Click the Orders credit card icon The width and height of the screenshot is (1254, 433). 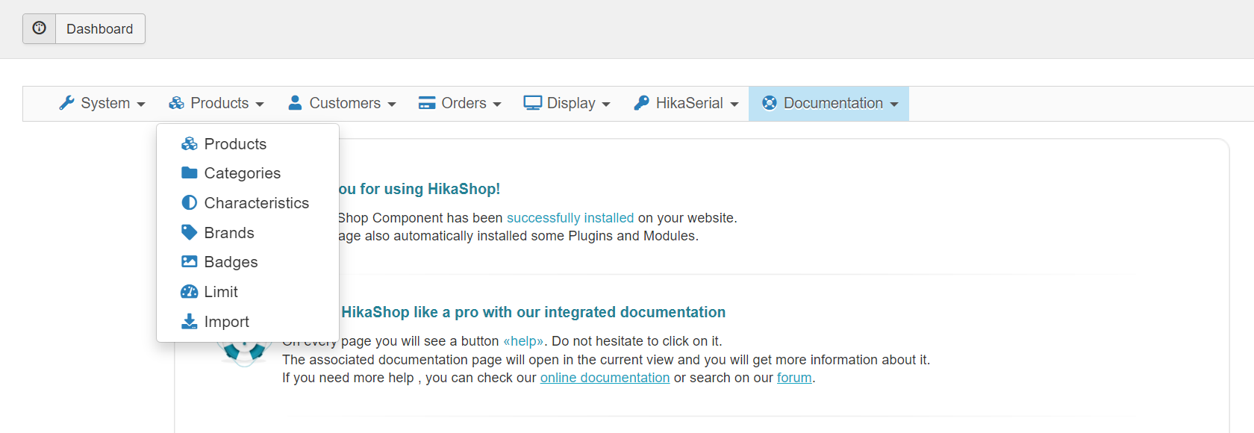[x=427, y=103]
